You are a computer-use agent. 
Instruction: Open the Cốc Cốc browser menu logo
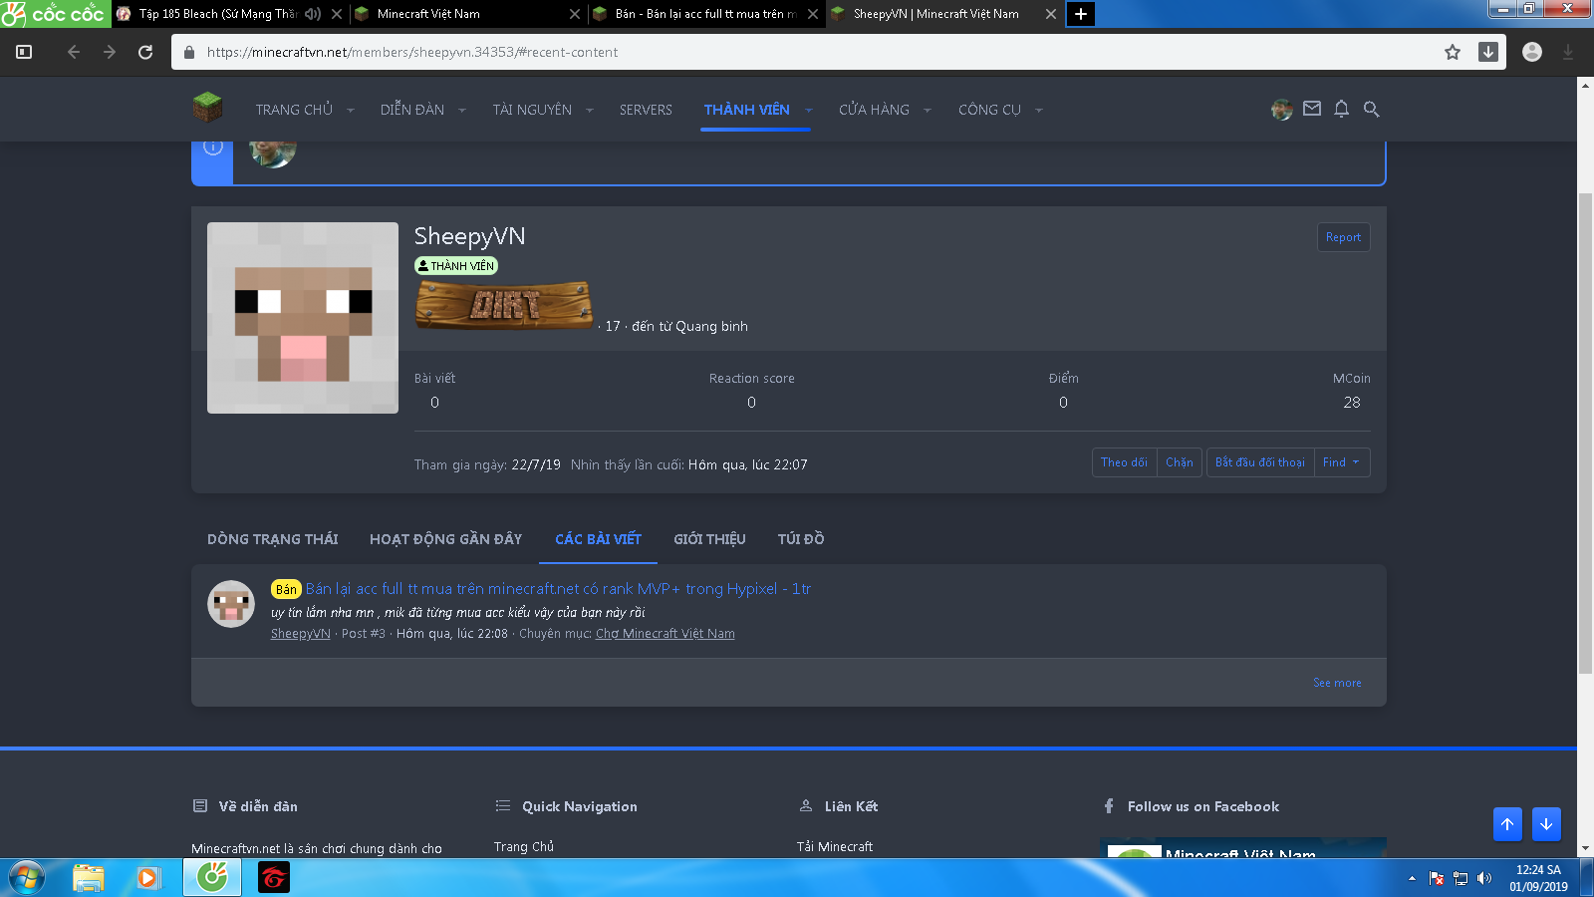pyautogui.click(x=55, y=14)
